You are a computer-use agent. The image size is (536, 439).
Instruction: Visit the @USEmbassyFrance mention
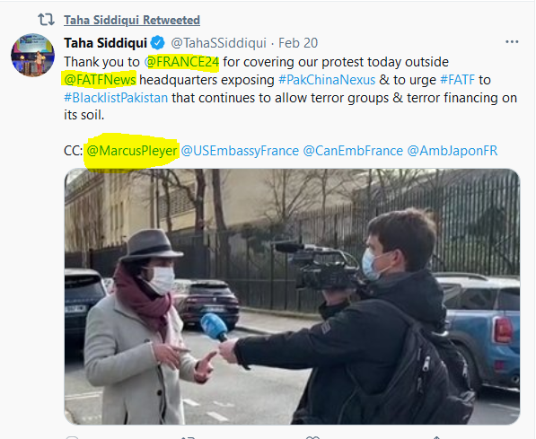240,151
